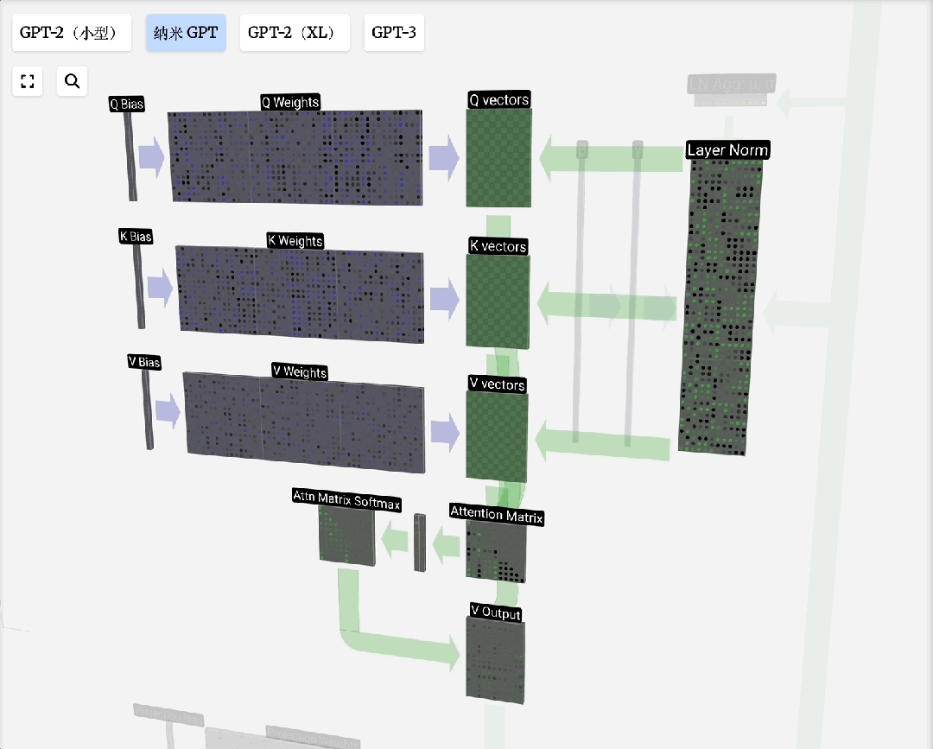This screenshot has width=933, height=749.
Task: Click the Q Weights label
Action: pos(290,102)
